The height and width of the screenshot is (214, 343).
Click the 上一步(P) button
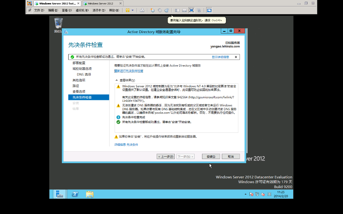pos(166,156)
